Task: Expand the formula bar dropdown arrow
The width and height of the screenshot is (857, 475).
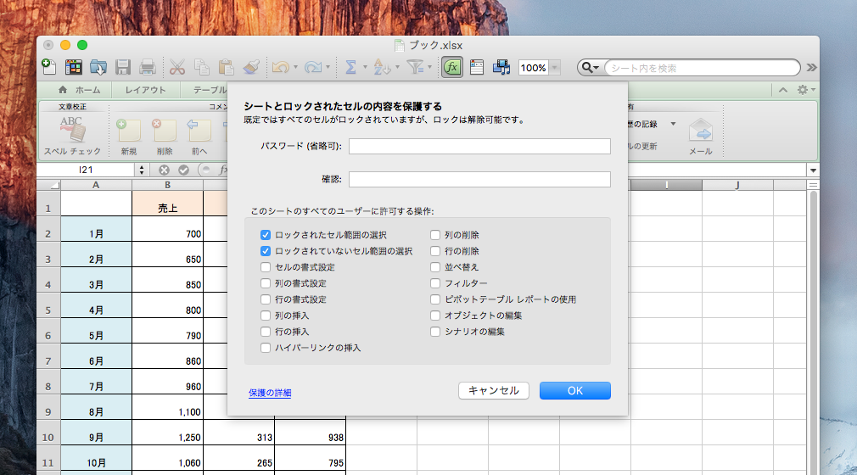Action: (x=813, y=170)
